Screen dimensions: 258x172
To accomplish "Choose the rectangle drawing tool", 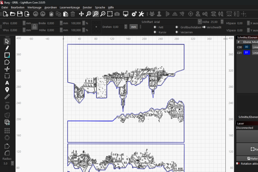I will point(7,55).
